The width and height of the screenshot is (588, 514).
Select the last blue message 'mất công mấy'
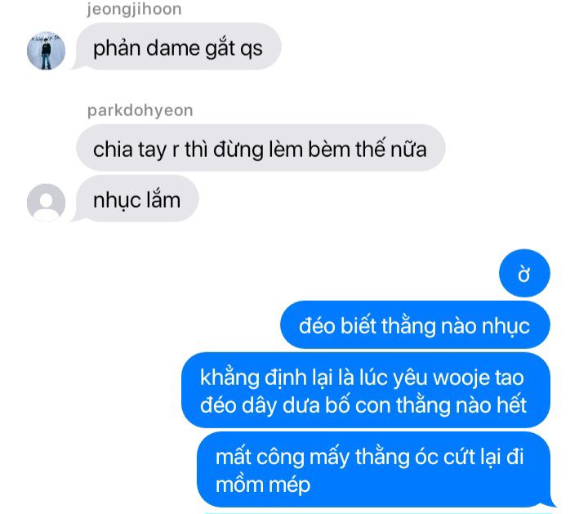(x=373, y=470)
